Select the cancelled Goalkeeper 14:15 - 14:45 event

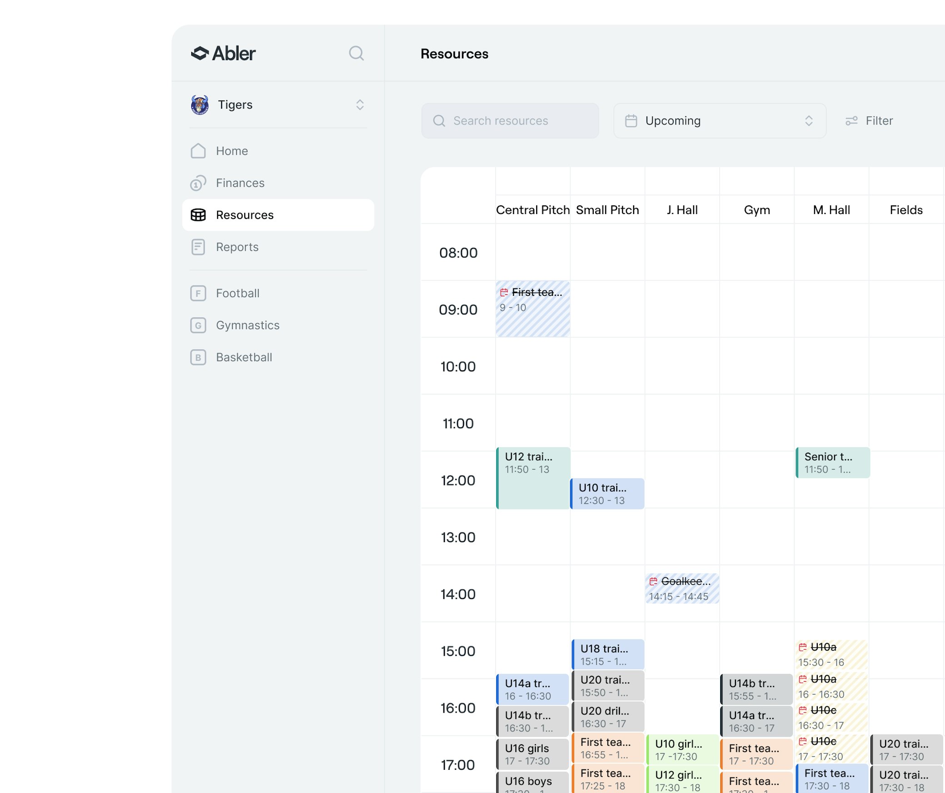click(682, 589)
